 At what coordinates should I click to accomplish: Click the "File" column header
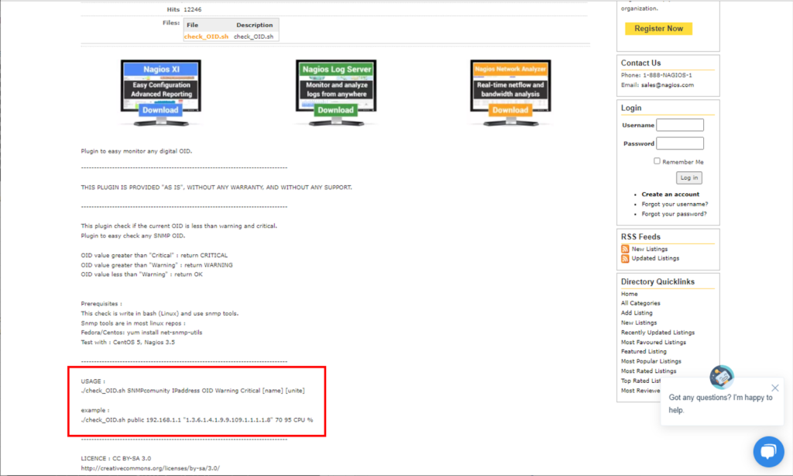(x=192, y=25)
